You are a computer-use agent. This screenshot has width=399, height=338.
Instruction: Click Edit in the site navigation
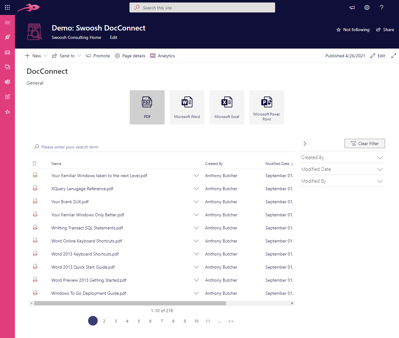[114, 37]
